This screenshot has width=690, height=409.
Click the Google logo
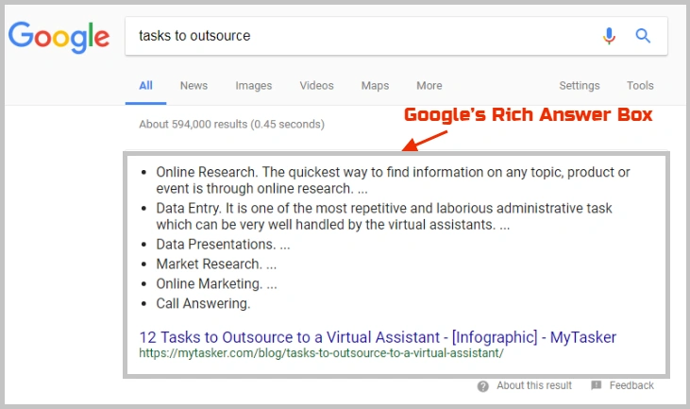(59, 38)
